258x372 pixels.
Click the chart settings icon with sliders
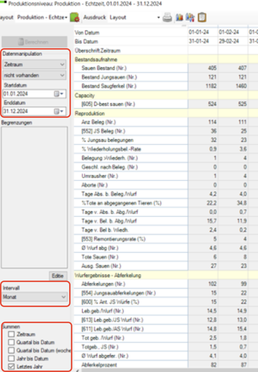[x=190, y=17]
